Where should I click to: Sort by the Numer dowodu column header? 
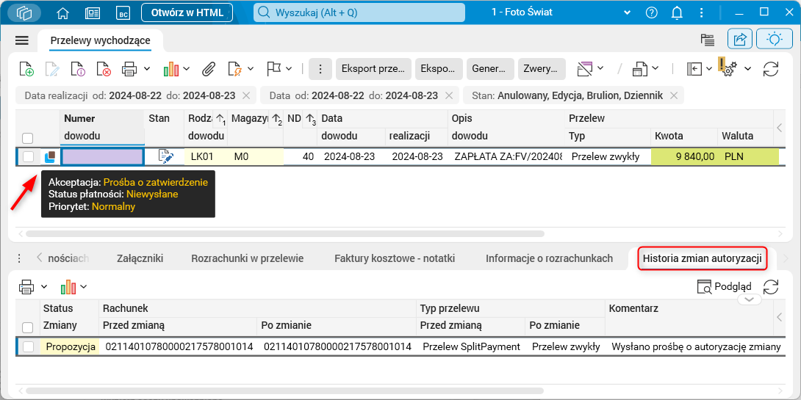[101, 127]
